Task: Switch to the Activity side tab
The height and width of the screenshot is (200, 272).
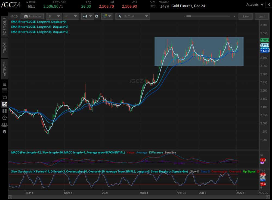Action: click(x=4, y=69)
